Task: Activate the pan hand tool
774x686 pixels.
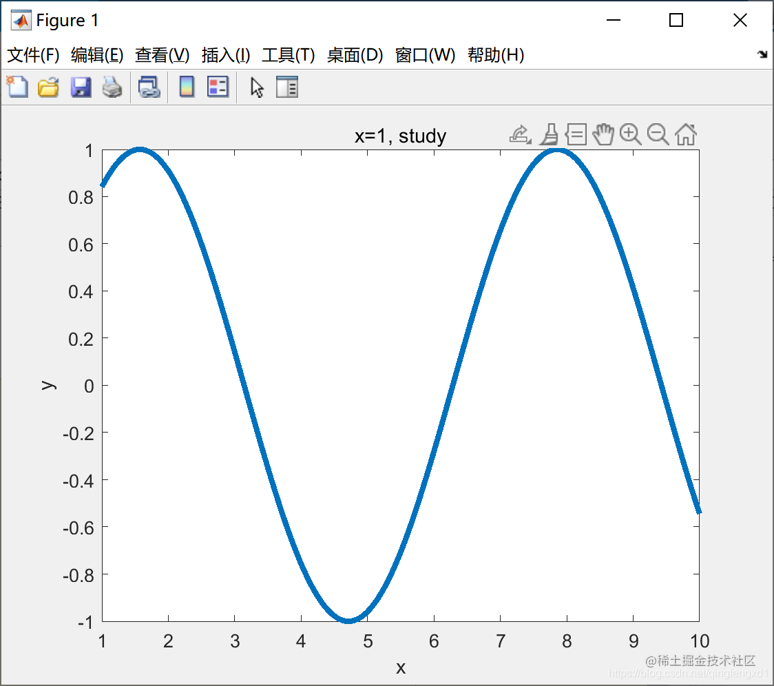Action: point(603,134)
